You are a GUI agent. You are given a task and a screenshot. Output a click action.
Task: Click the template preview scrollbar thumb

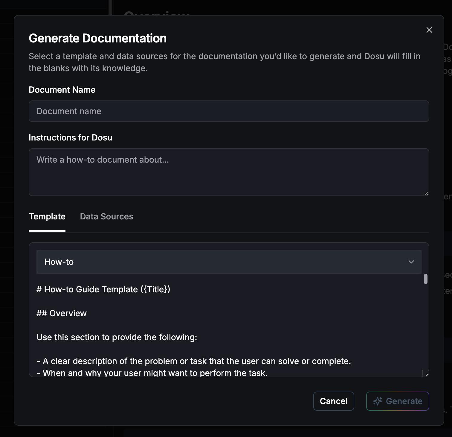425,279
